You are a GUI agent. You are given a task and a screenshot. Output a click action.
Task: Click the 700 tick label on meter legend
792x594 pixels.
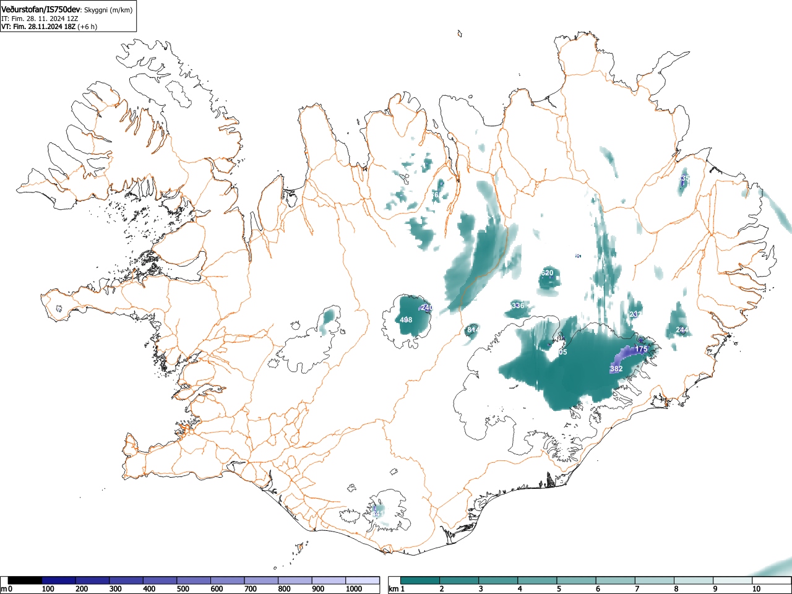[250, 589]
